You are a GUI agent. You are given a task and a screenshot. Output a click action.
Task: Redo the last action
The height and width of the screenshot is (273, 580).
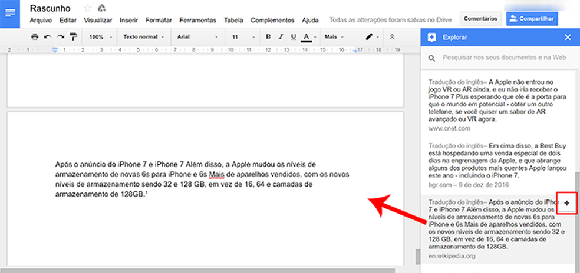pyautogui.click(x=60, y=37)
